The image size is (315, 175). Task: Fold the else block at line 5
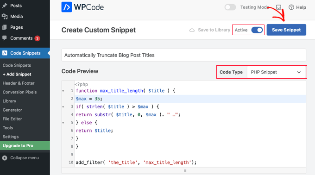point(63,123)
